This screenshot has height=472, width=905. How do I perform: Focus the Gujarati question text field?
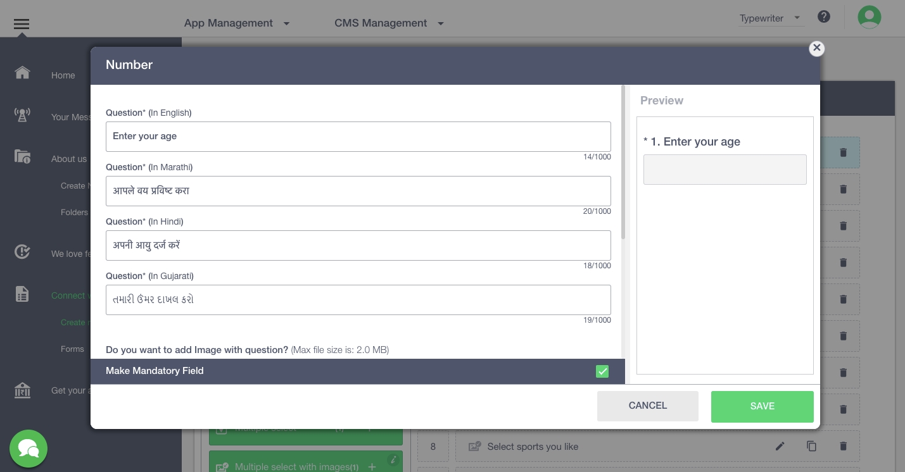(x=358, y=300)
